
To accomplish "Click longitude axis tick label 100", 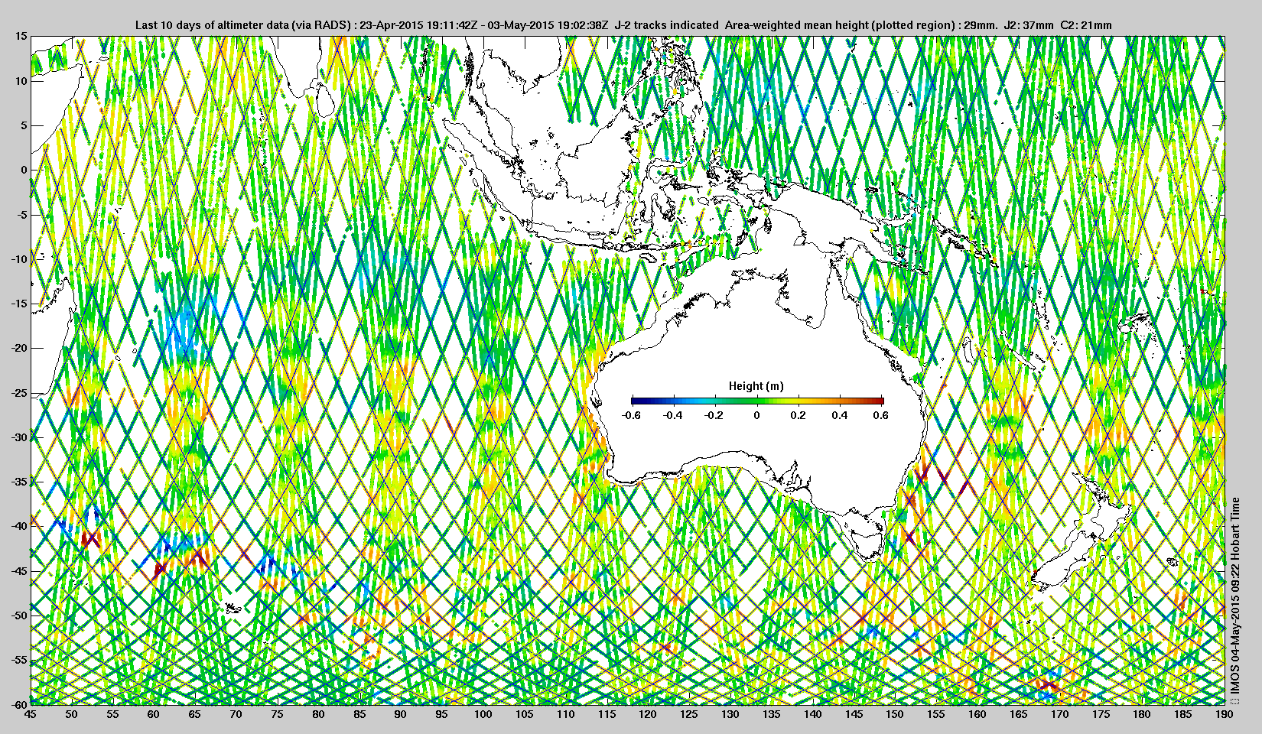I will [x=483, y=714].
